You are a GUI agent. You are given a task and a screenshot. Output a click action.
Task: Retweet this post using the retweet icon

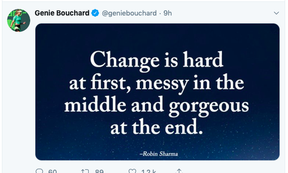pyautogui.click(x=85, y=171)
